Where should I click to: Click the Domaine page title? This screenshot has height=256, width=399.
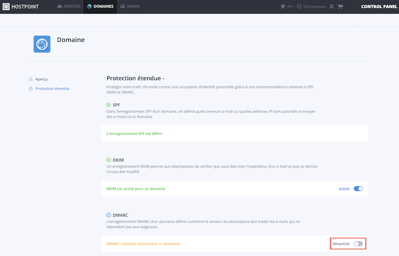coord(71,40)
